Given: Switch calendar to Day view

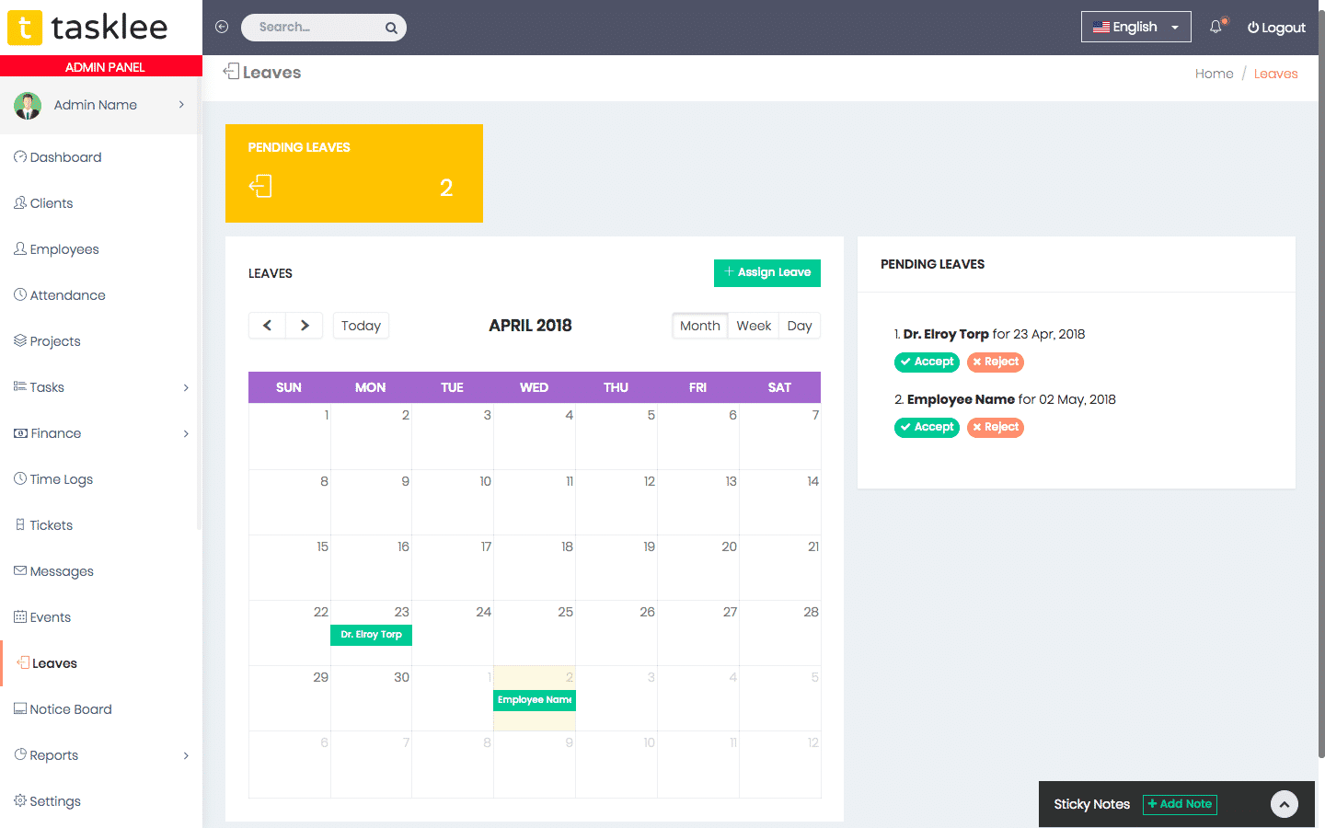Looking at the screenshot, I should (799, 325).
